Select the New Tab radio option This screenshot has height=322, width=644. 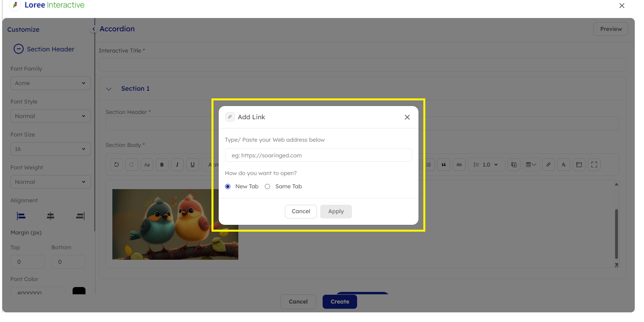(228, 187)
